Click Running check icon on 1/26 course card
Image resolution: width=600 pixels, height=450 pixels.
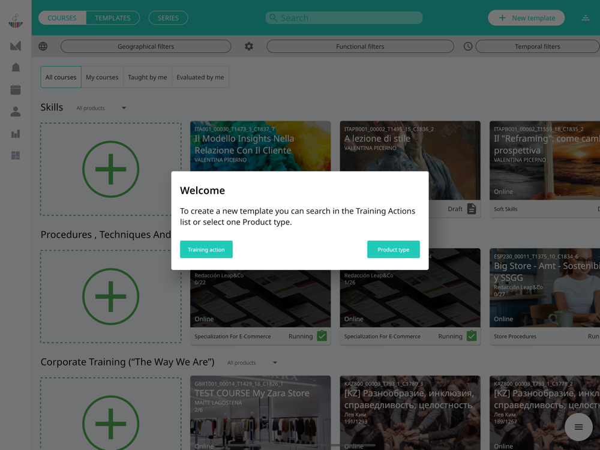[x=472, y=336]
